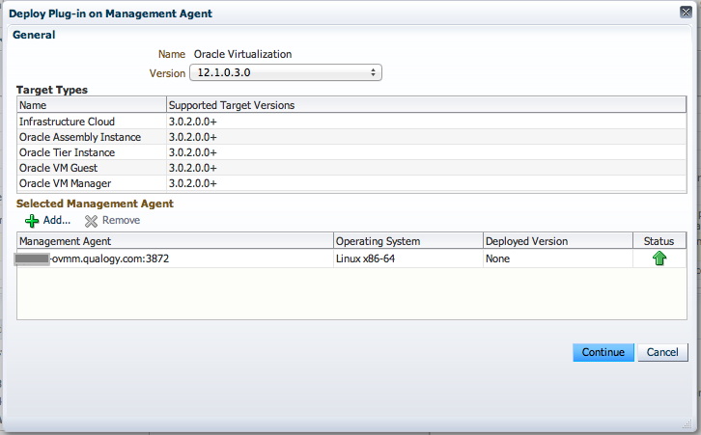
Task: Click 3.0.2.0.0+ for Infrastructure Cloud
Action: (x=193, y=122)
